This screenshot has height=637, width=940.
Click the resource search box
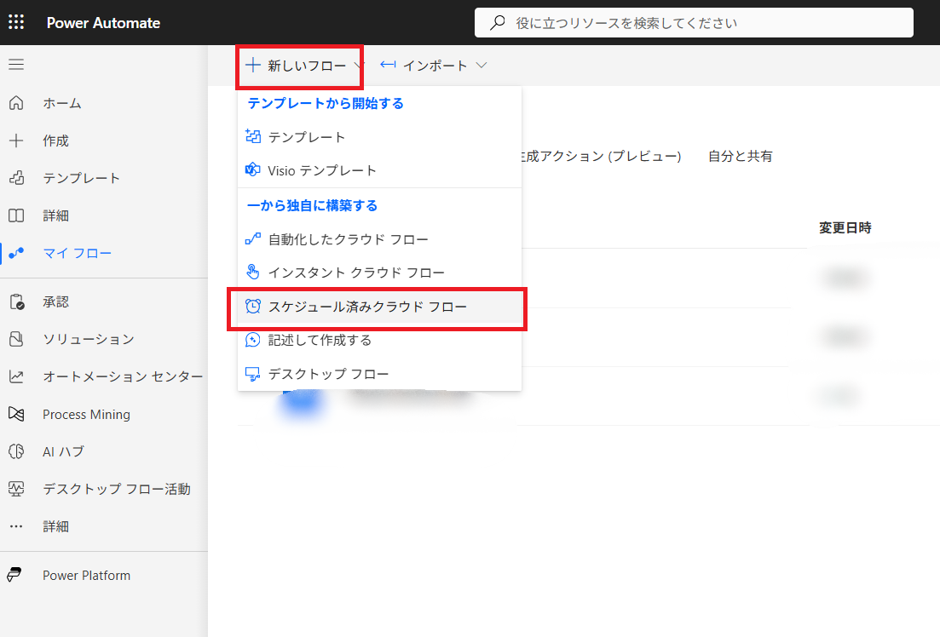tap(692, 23)
